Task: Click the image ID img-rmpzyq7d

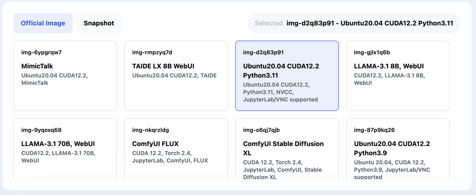Action: [x=152, y=52]
